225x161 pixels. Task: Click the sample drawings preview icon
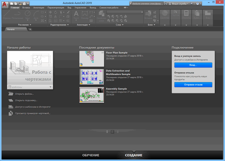11,113
